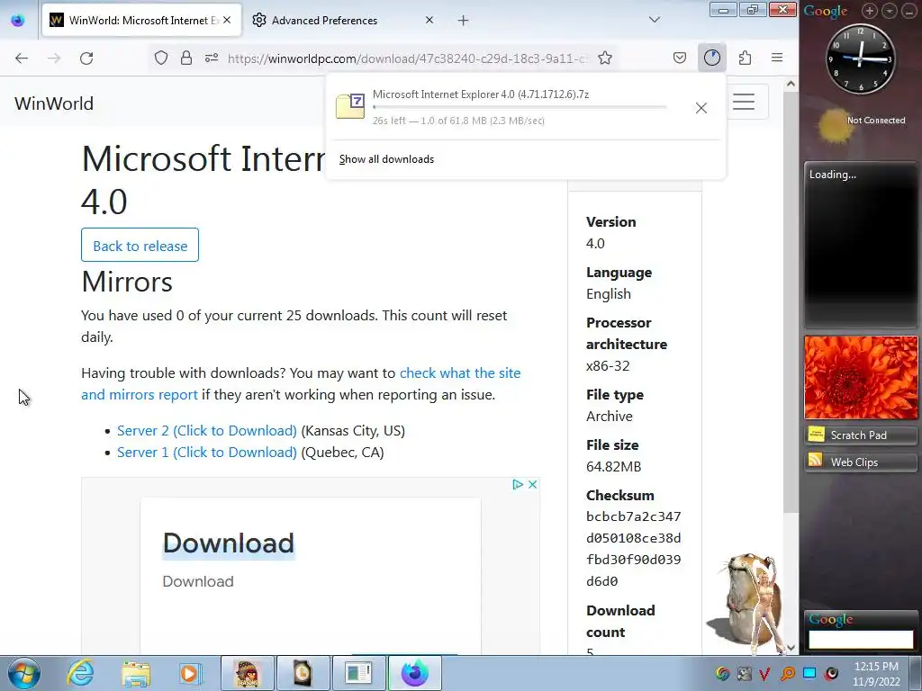Open Windows Explorer folder on taskbar
Image resolution: width=922 pixels, height=691 pixels.
[x=136, y=673]
